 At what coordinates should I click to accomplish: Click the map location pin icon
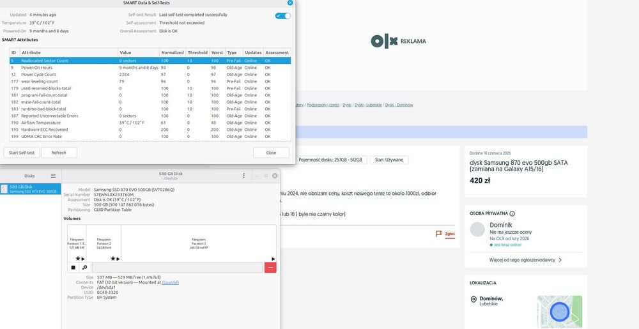[473, 300]
